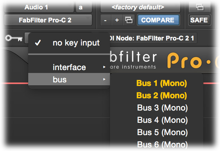
Task: Toggle the COMPARE button
Action: click(x=158, y=20)
